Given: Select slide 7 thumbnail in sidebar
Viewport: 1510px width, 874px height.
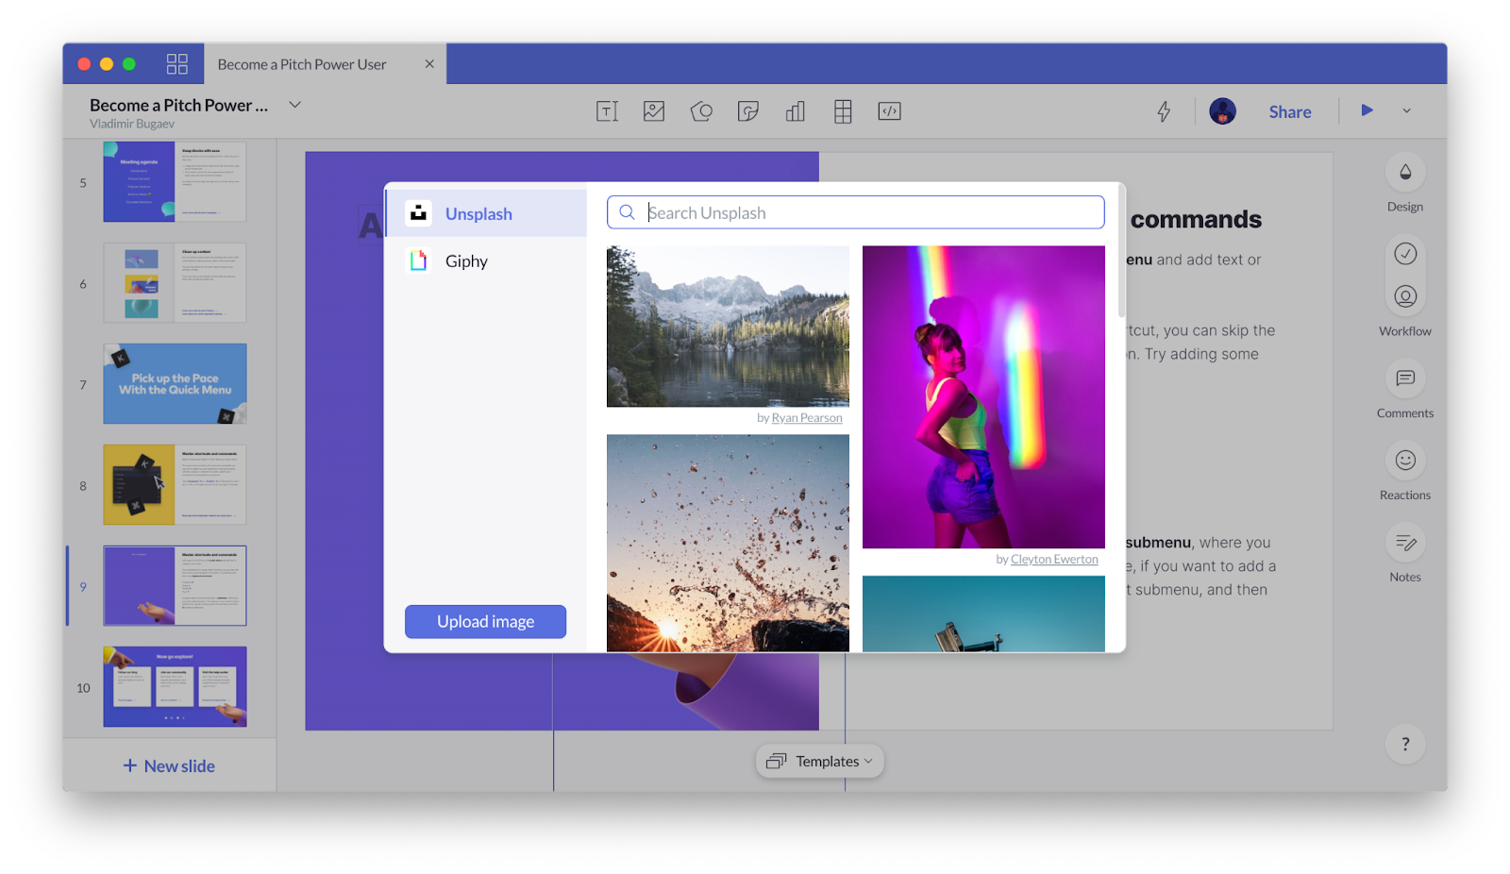Looking at the screenshot, I should point(175,384).
